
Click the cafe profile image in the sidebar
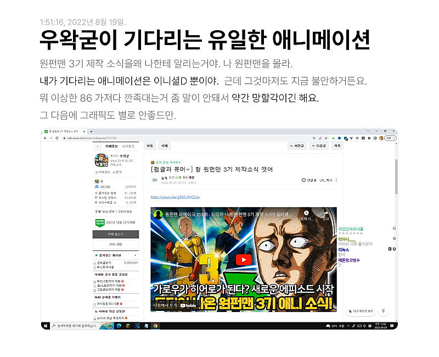(x=102, y=160)
